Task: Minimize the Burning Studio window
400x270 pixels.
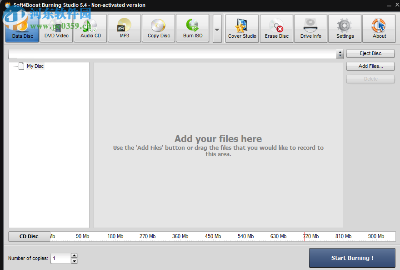Action: pyautogui.click(x=389, y=5)
